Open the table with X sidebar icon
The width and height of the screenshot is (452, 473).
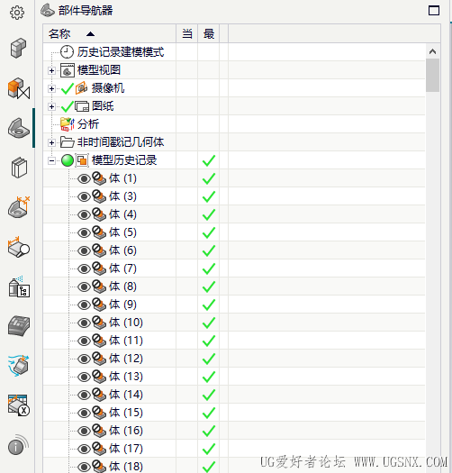[19, 405]
